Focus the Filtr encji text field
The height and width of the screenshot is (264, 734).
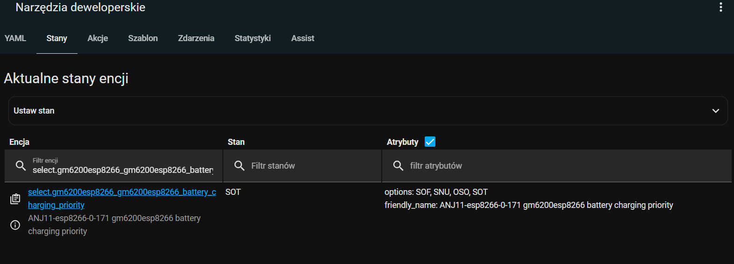(x=122, y=170)
